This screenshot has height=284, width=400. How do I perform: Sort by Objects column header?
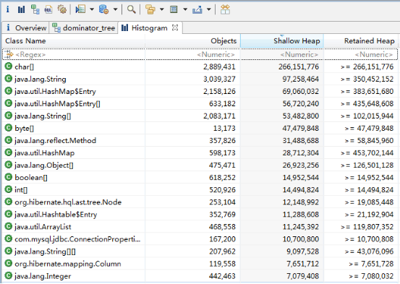[x=192, y=40]
